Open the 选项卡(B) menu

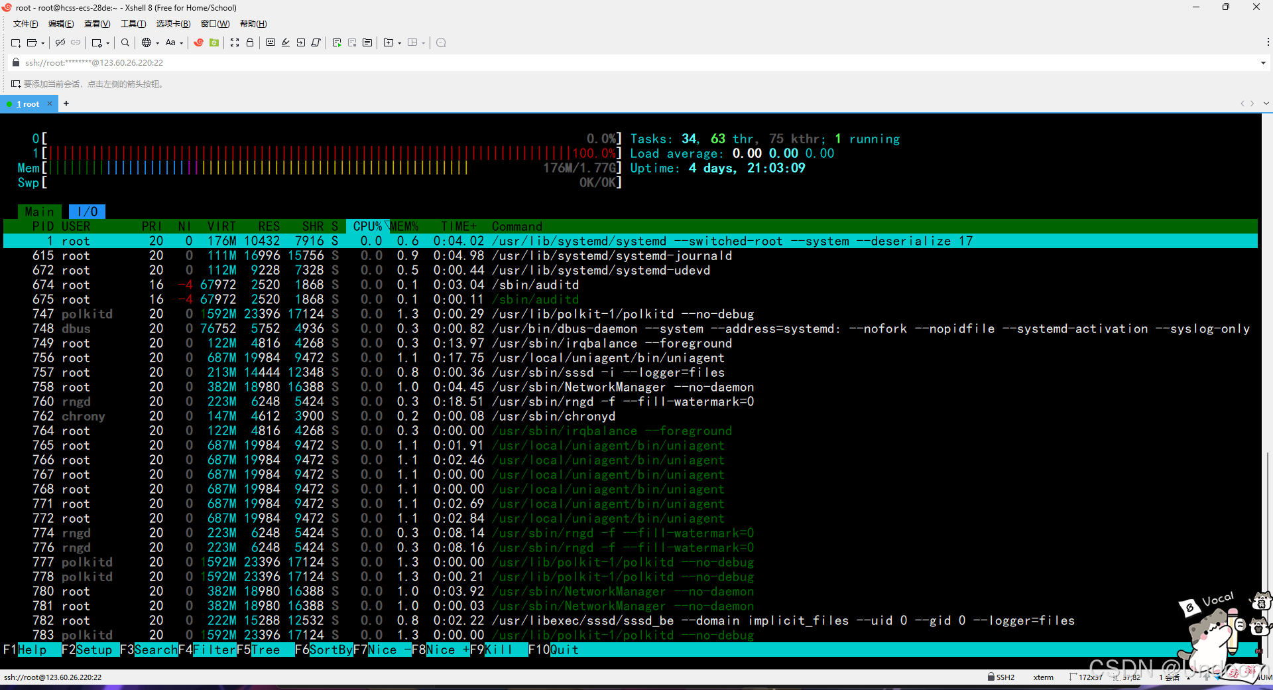174,24
